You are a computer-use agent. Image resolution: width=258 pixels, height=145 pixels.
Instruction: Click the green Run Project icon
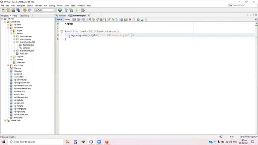(x=77, y=10)
